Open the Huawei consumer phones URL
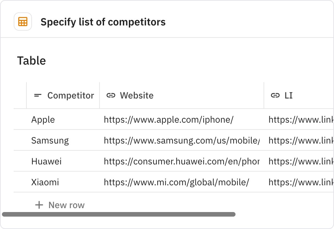 click(x=181, y=161)
